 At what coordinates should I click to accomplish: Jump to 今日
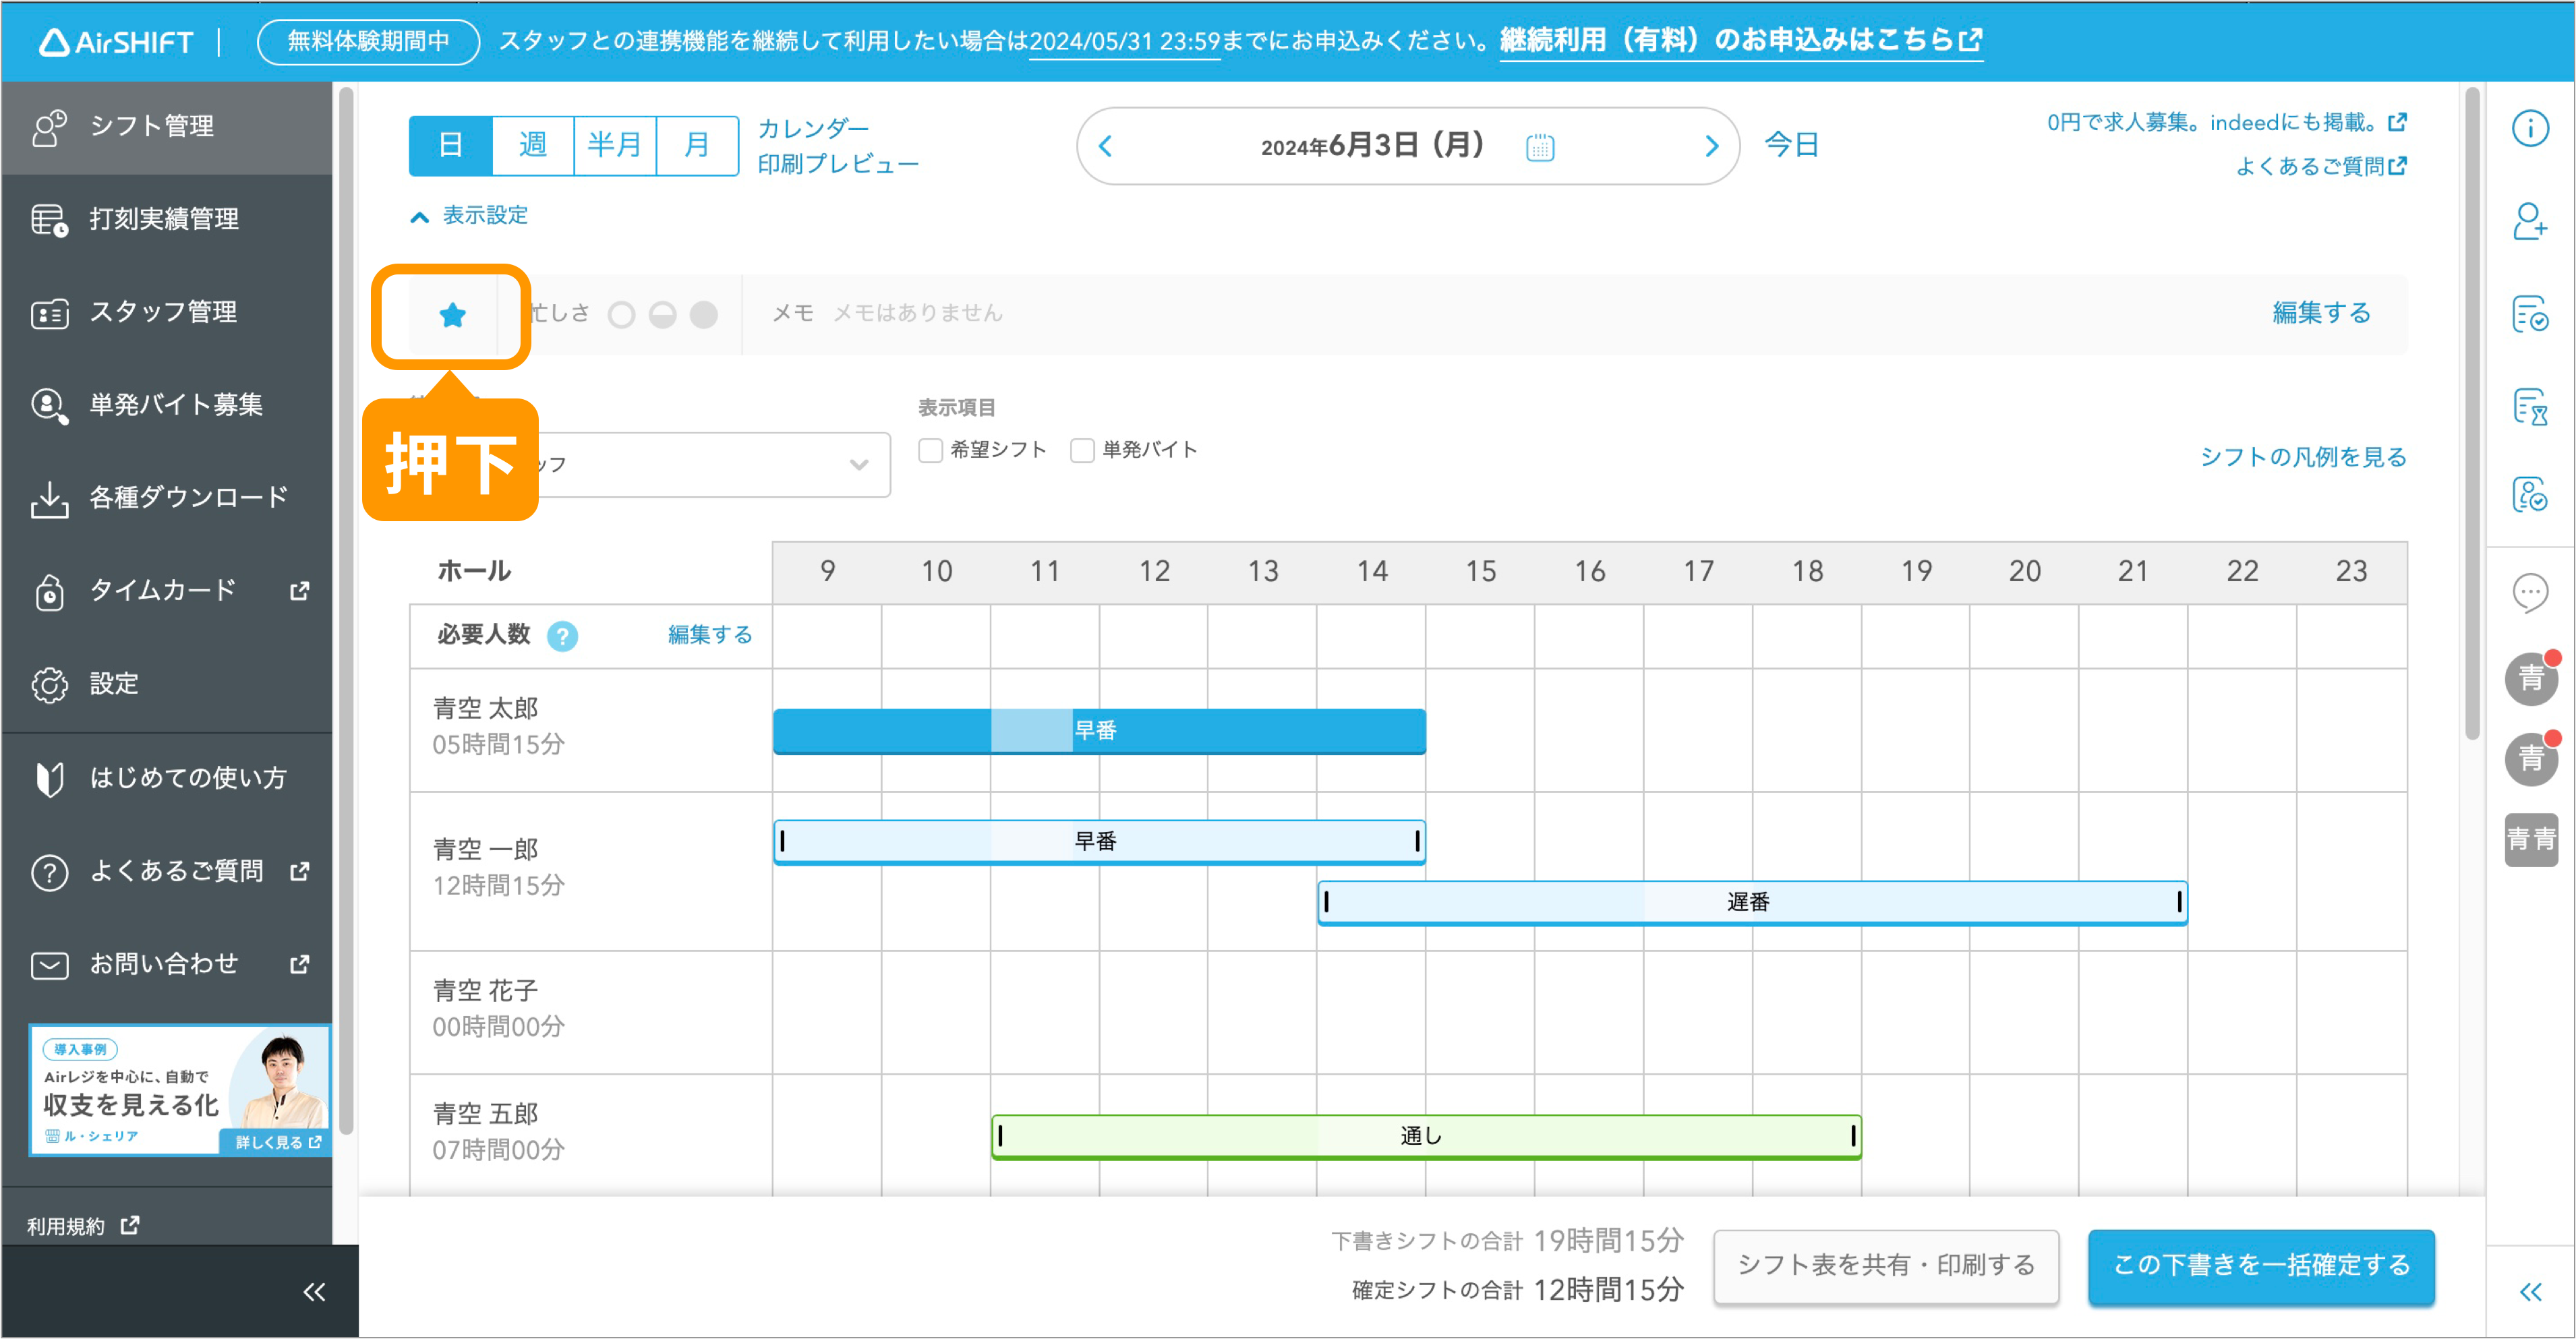click(x=1791, y=145)
